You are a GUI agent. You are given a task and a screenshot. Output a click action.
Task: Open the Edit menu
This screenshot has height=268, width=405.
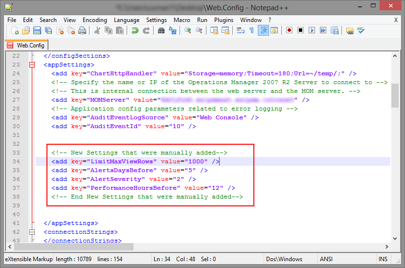pyautogui.click(x=28, y=20)
